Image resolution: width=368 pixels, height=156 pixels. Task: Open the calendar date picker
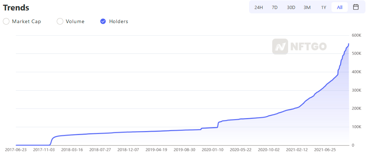tap(356, 7)
